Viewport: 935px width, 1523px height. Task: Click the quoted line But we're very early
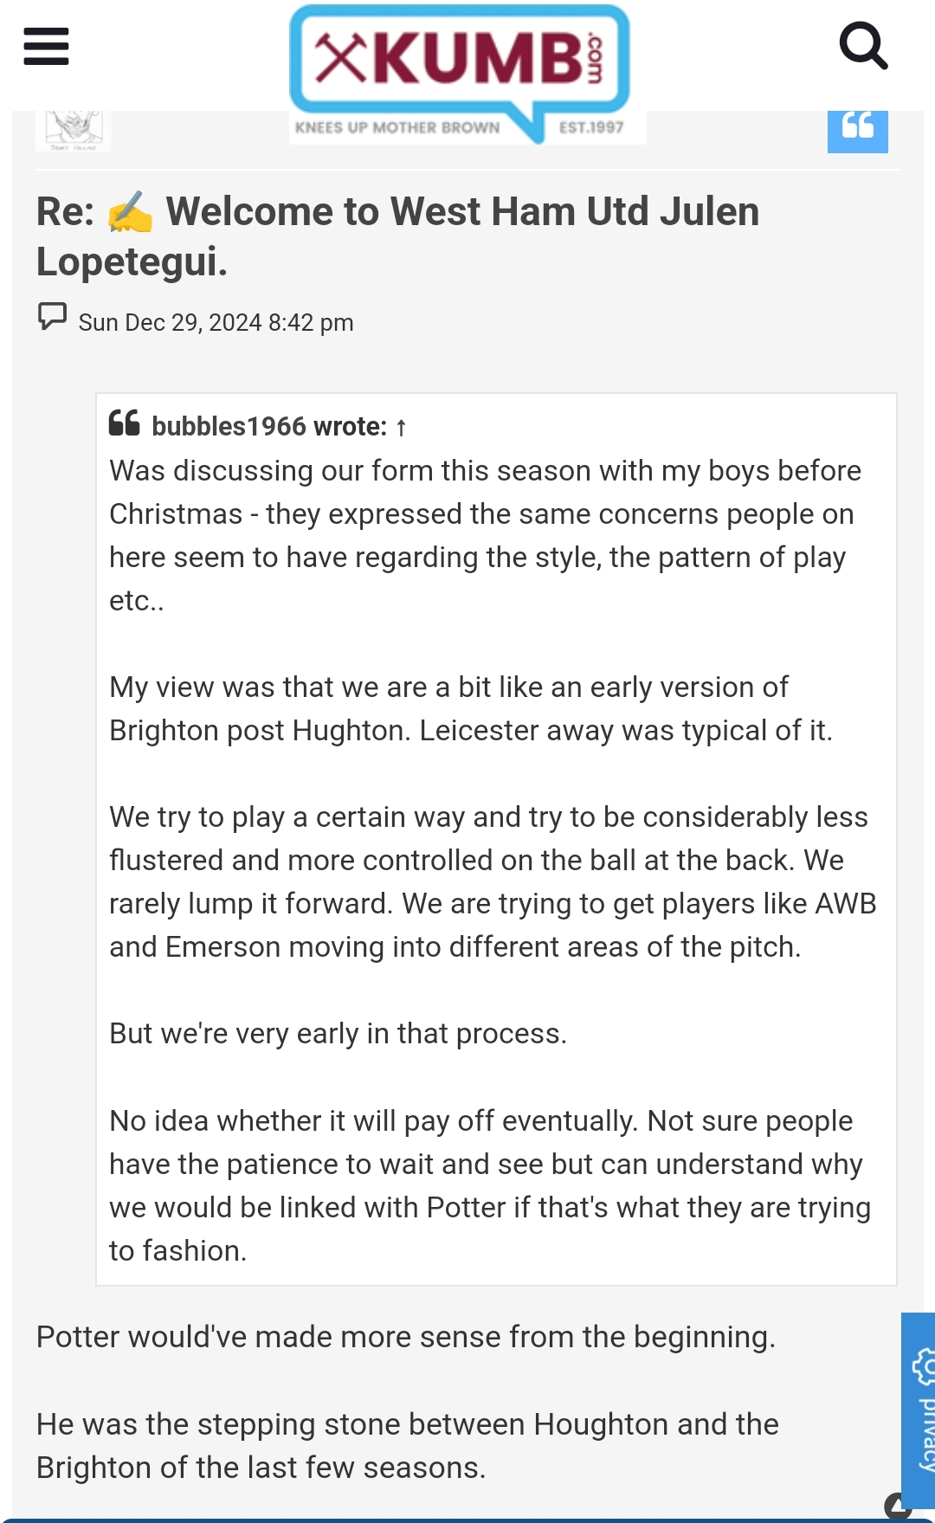pyautogui.click(x=338, y=1033)
